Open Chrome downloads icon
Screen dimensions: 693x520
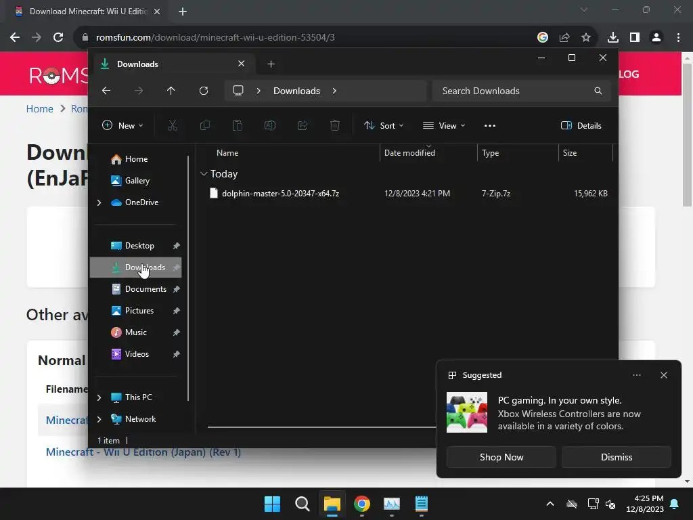pos(613,37)
